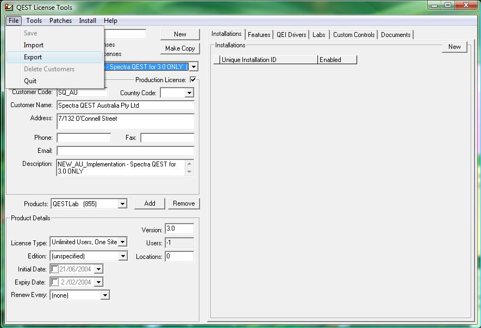Open the Edition dropdown
Screen dimensions: 481x328
[x=122, y=256]
